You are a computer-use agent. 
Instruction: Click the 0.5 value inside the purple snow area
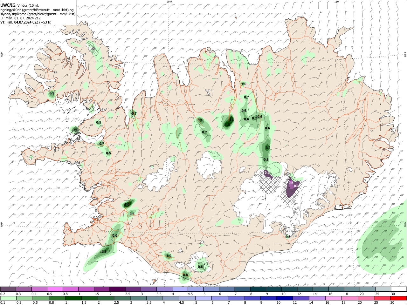[x=291, y=183]
